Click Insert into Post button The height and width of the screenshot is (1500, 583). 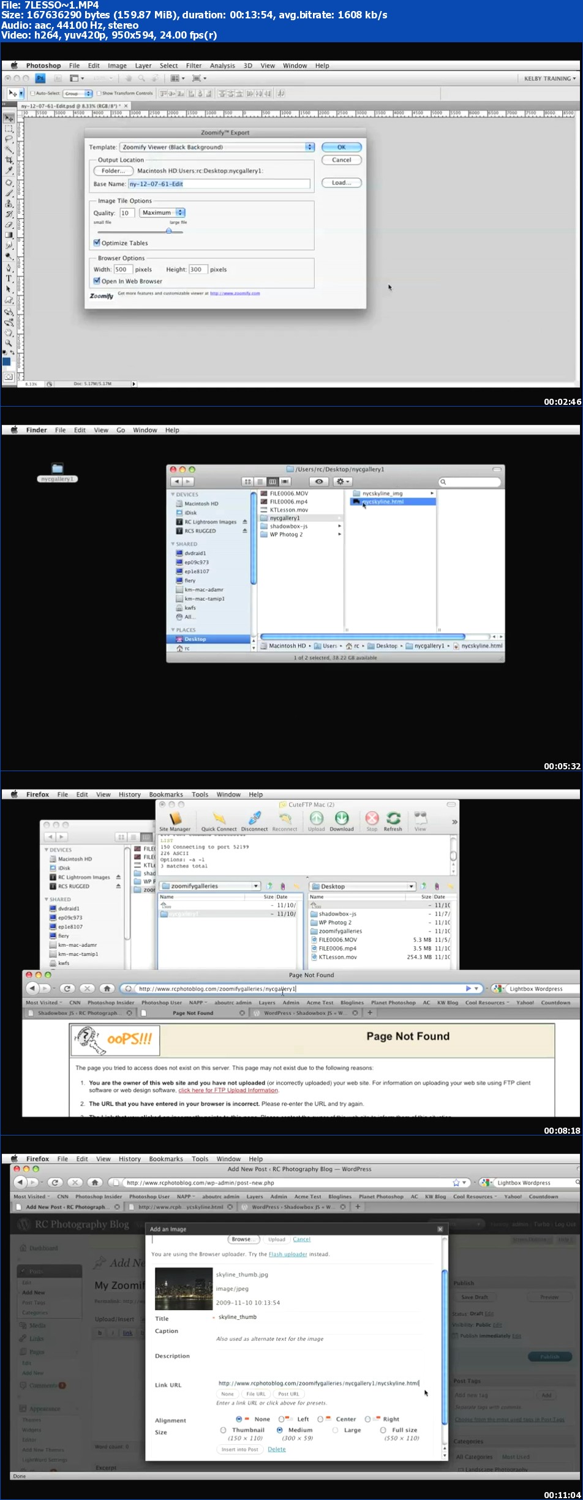(x=240, y=1449)
